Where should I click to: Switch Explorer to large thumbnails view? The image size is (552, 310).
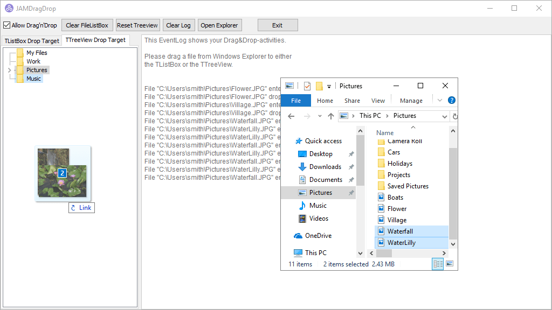[x=450, y=264]
